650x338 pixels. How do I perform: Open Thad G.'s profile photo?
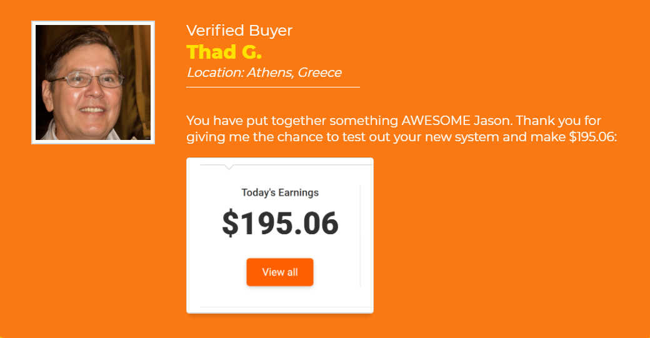pos(93,82)
